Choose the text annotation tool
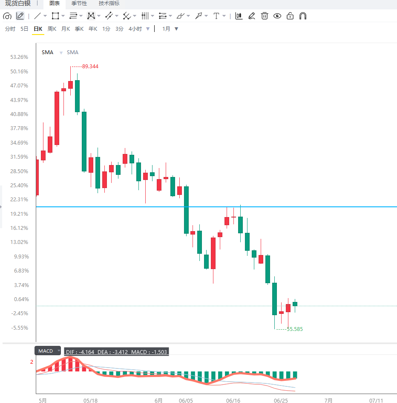The height and width of the screenshot is (403, 397). pyautogui.click(x=216, y=16)
